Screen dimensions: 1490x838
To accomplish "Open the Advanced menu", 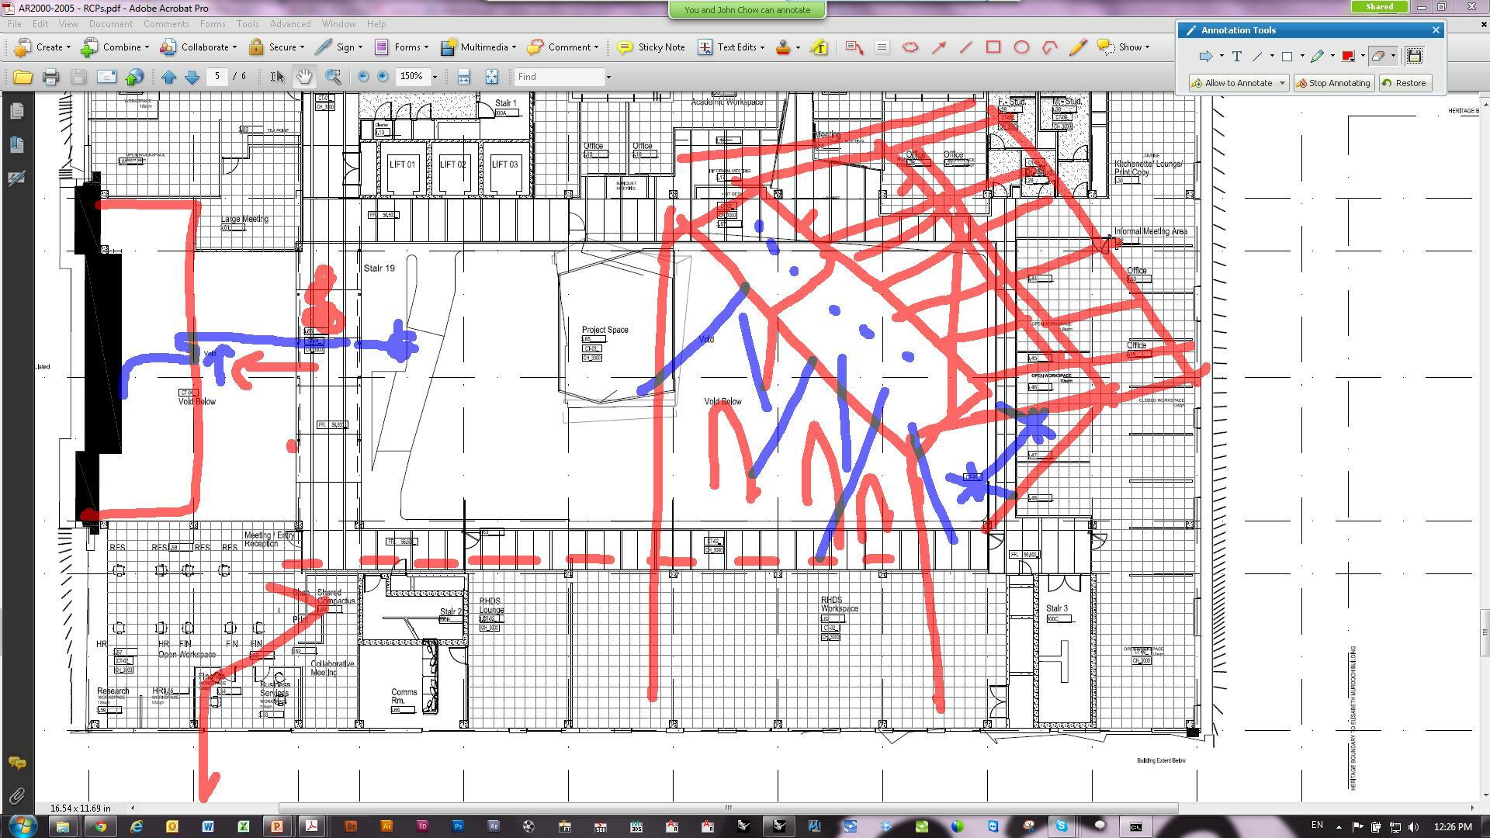I will 290,24.
